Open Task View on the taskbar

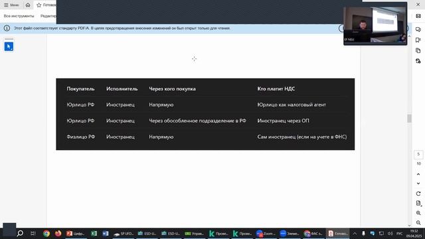click(33, 233)
